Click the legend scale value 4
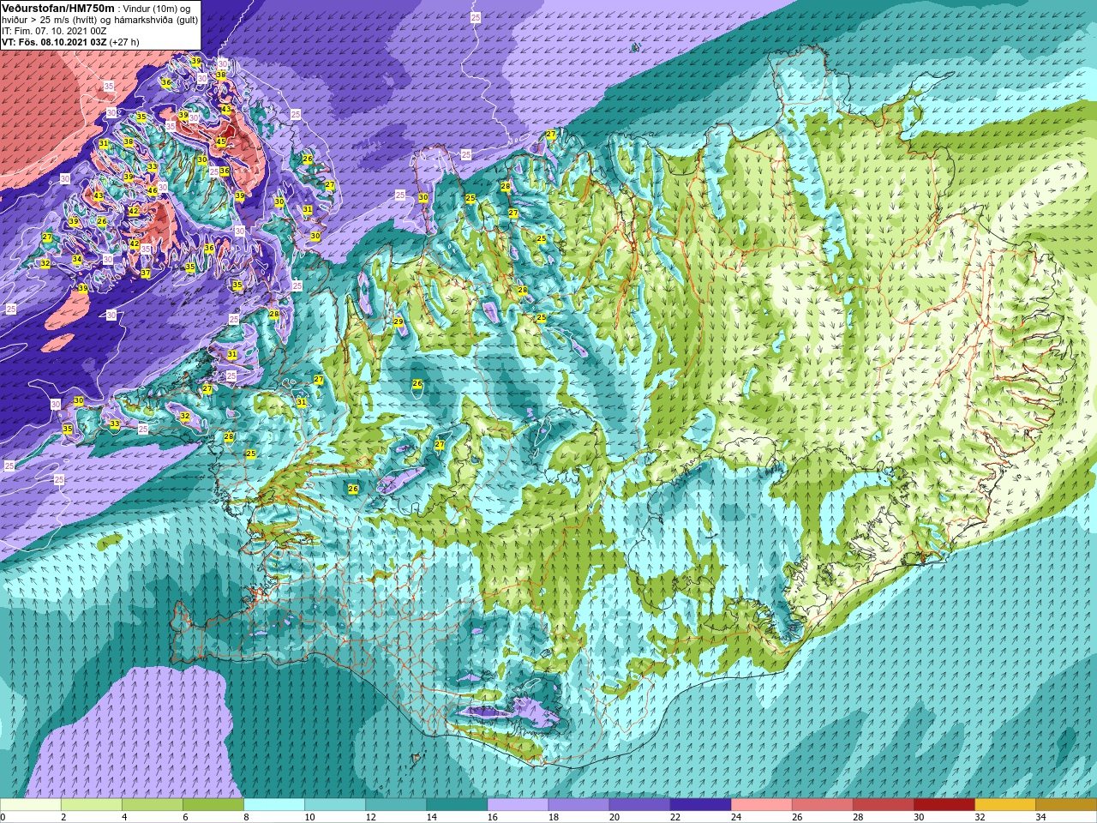1097x823 pixels. pos(124,817)
